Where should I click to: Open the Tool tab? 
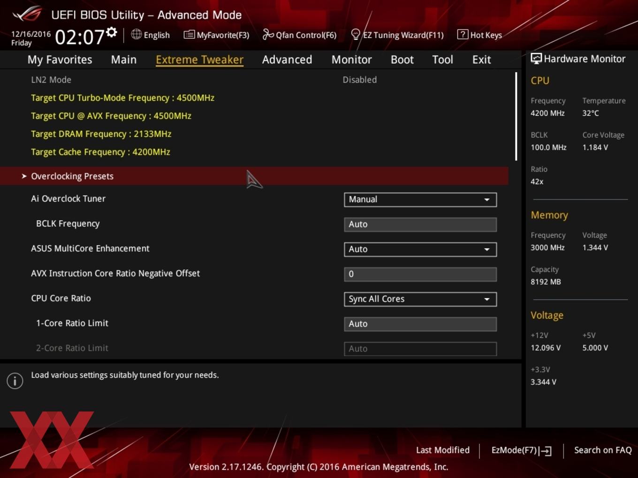click(442, 60)
